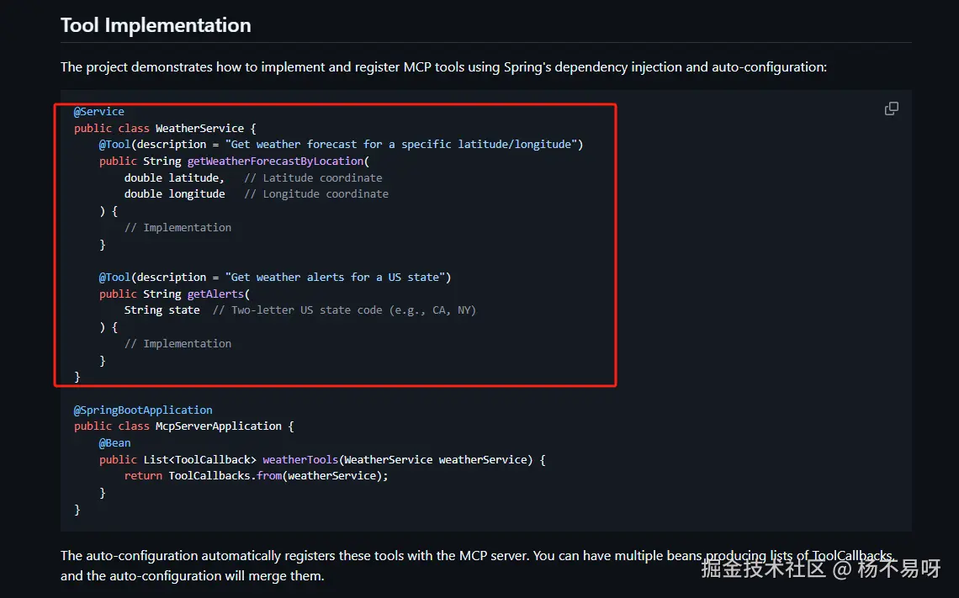The height and width of the screenshot is (598, 959).
Task: Click the "// Latitude coordinate" comment
Action: pyautogui.click(x=313, y=177)
